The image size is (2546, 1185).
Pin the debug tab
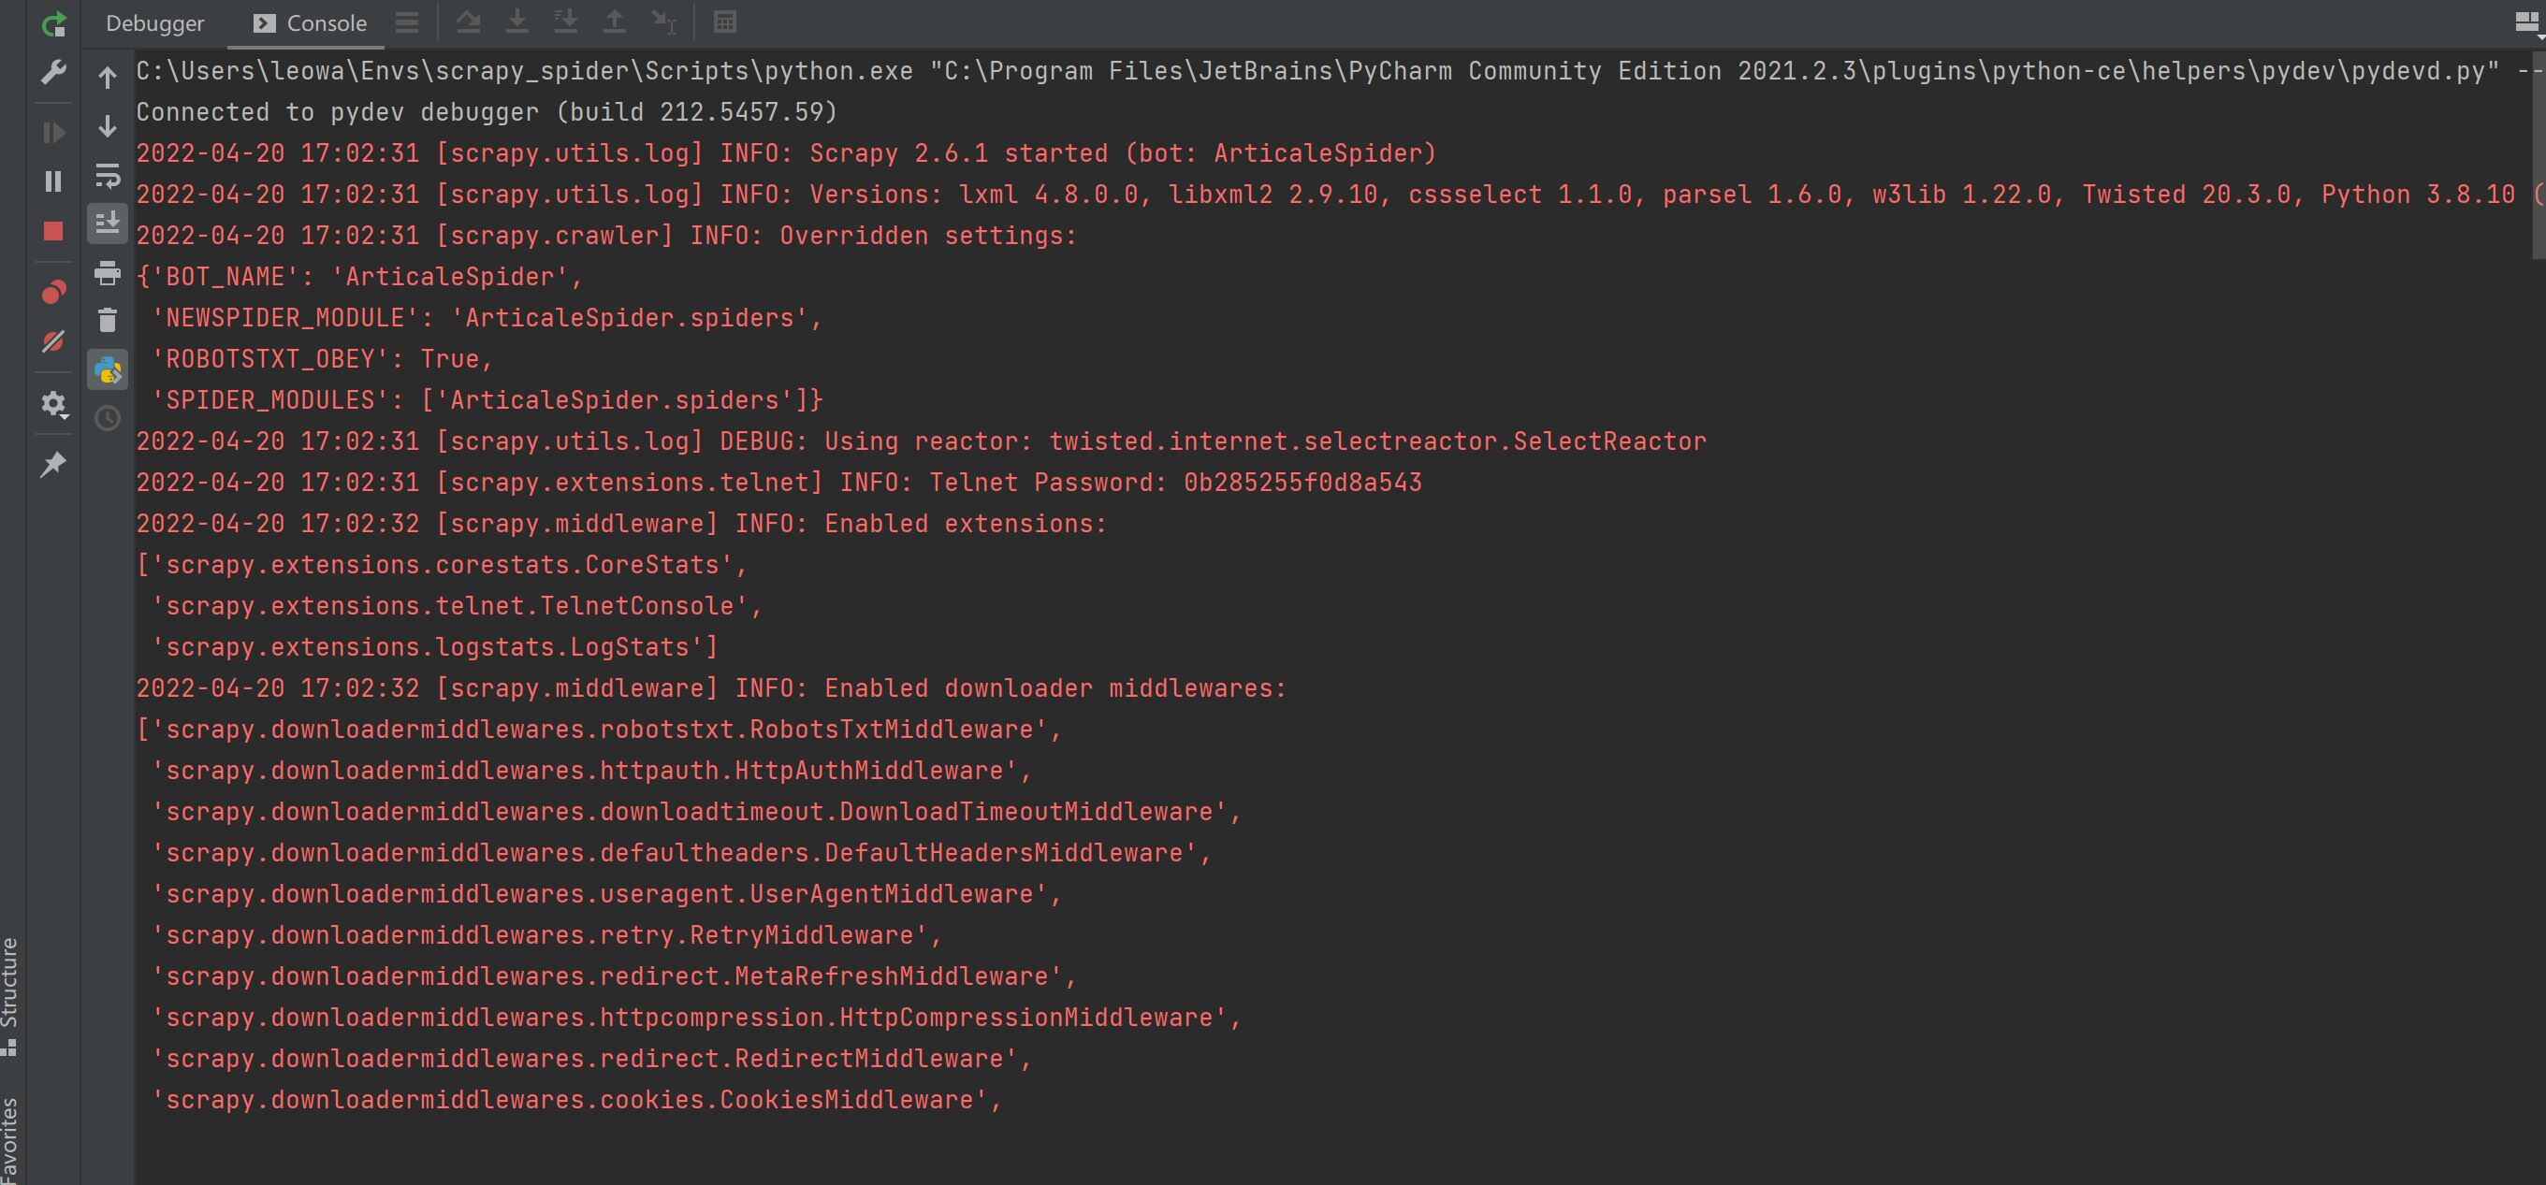53,464
